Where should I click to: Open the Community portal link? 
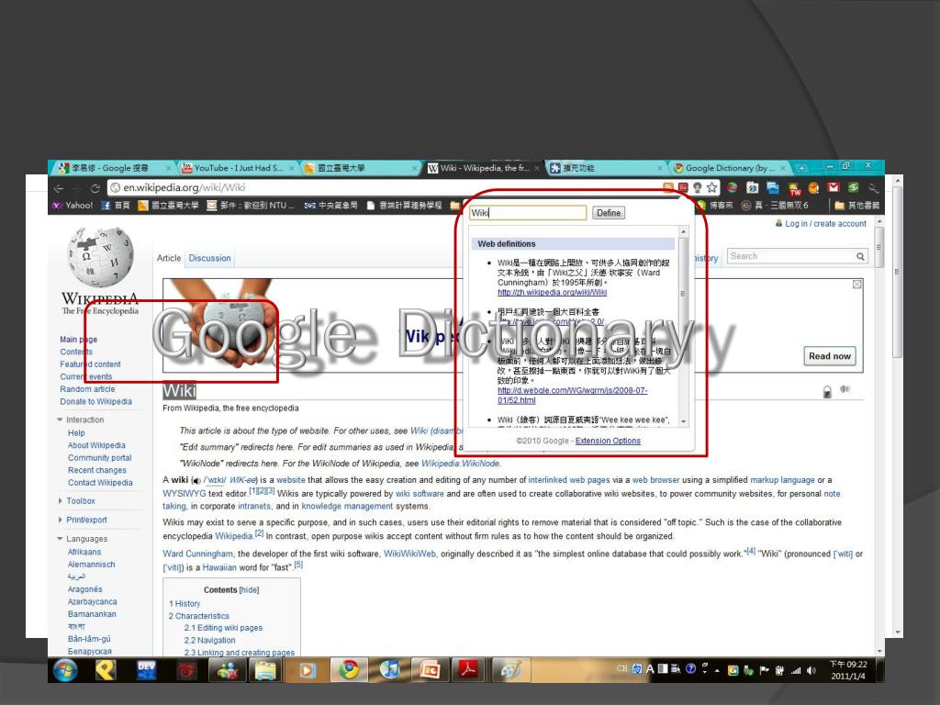(x=99, y=458)
